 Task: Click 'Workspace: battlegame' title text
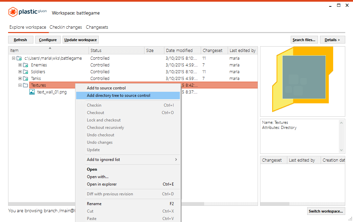coord(76,13)
